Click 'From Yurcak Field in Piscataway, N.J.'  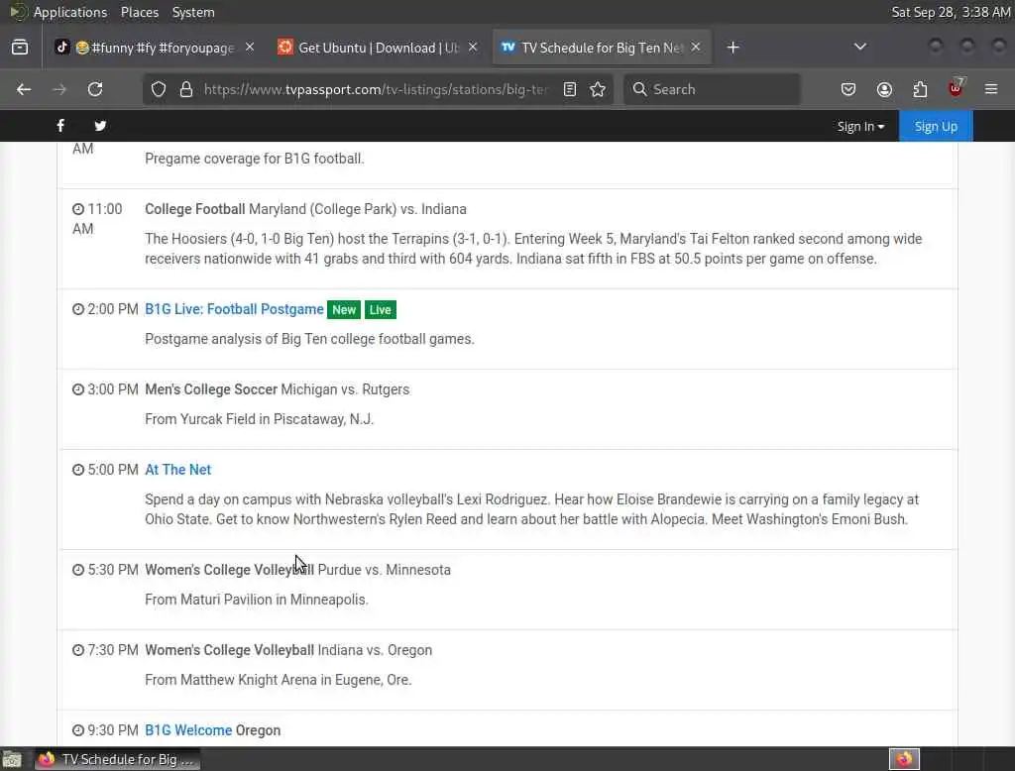tap(259, 419)
